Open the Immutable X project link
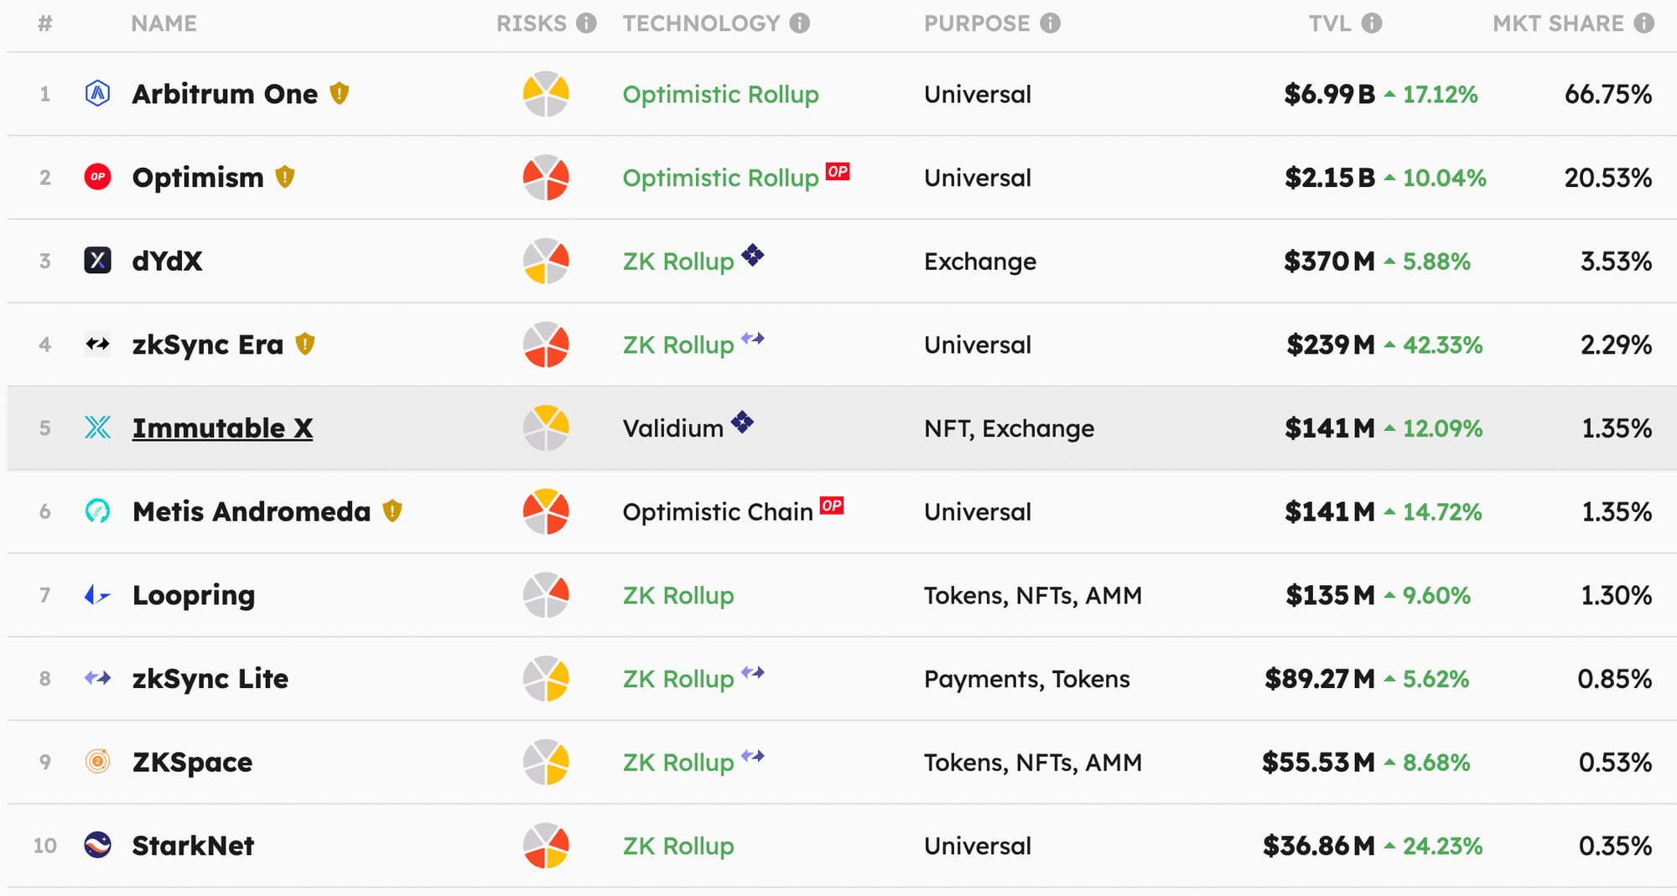This screenshot has width=1677, height=896. (x=223, y=428)
